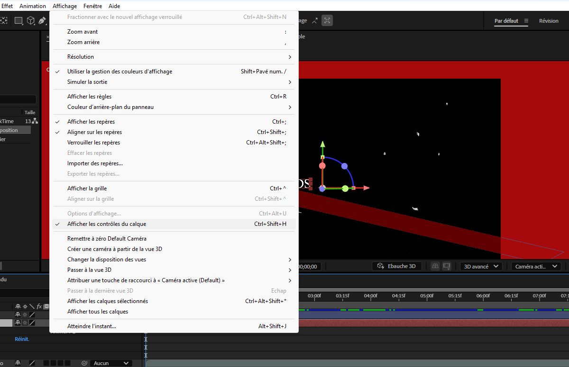Choose Atteindre l'instant...
Viewport: 569px width, 367px height.
(174, 326)
